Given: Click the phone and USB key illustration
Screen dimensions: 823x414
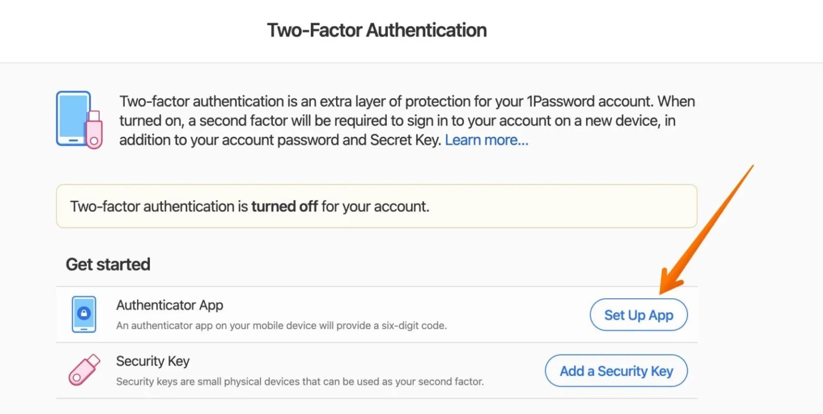Looking at the screenshot, I should (79, 119).
